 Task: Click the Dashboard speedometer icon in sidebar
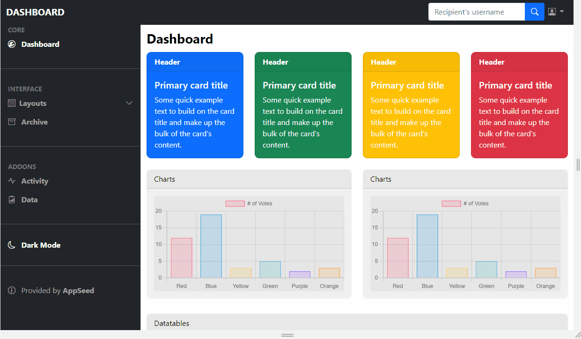pos(12,44)
